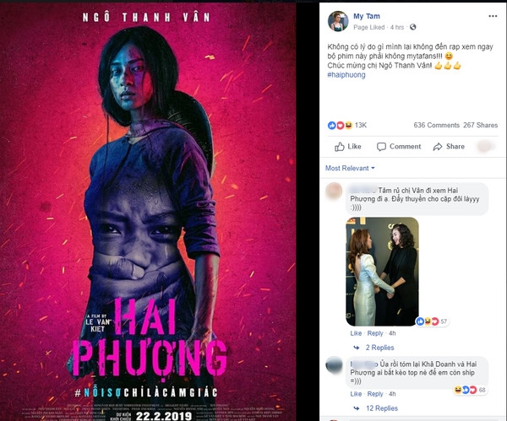Click the Hai Phượng movie poster image
Image resolution: width=507 pixels, height=421 pixels.
(x=148, y=212)
